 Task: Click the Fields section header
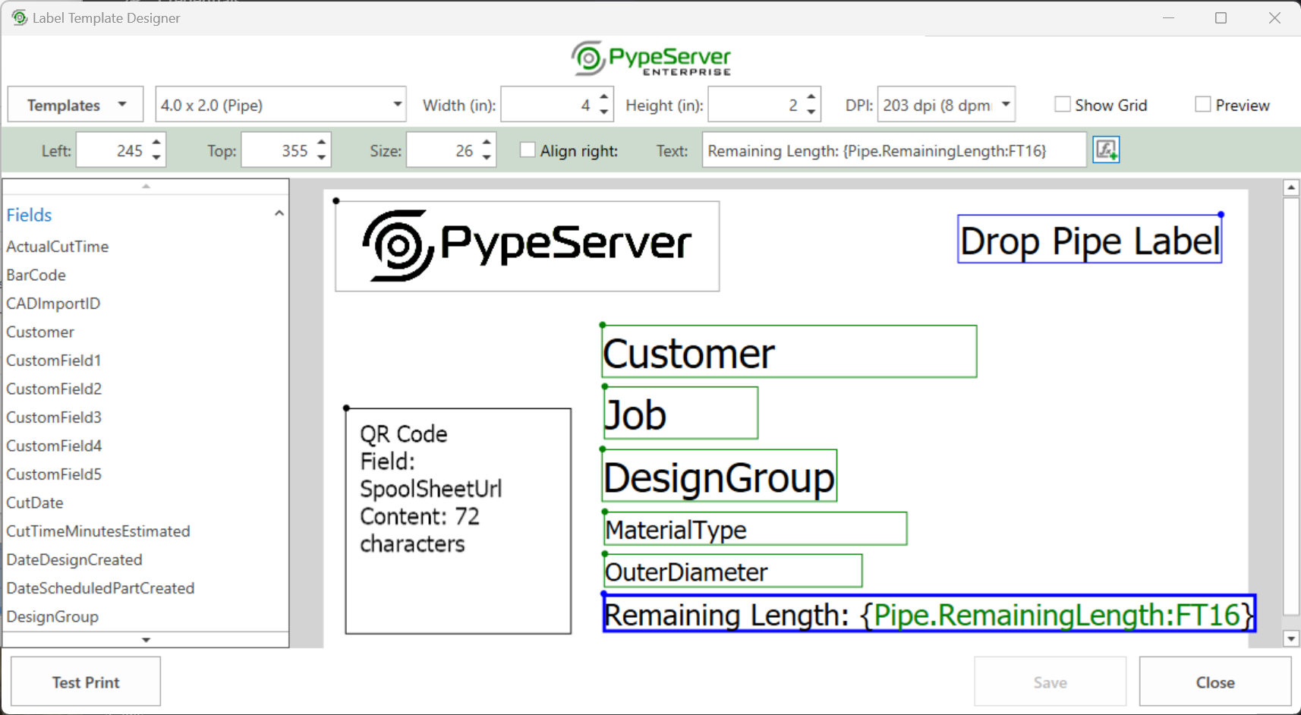point(146,215)
